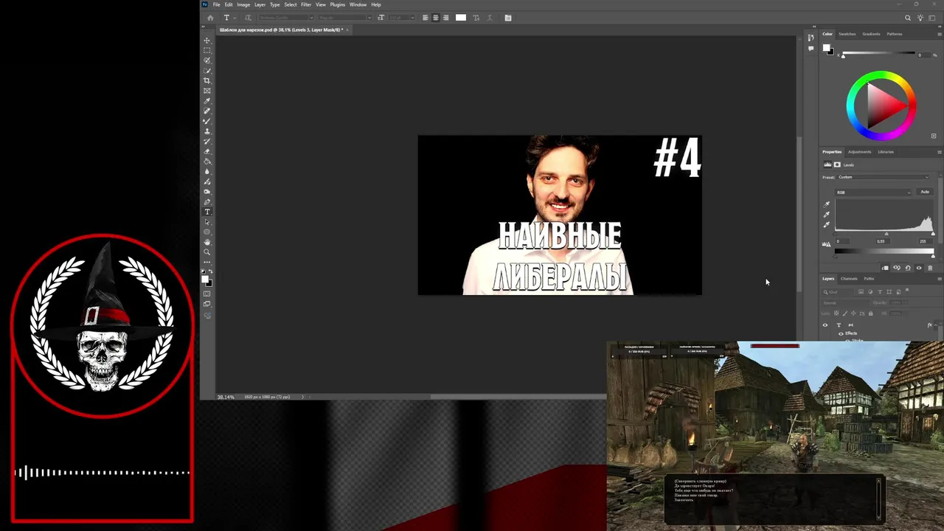
Task: Switch to the Gradients tab
Action: click(x=871, y=34)
